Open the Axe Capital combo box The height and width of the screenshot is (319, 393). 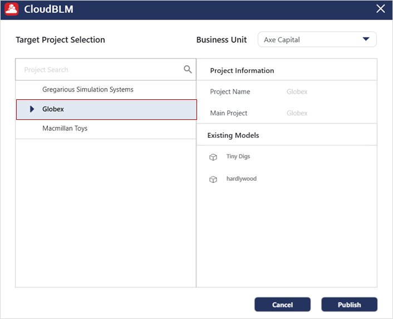(317, 40)
